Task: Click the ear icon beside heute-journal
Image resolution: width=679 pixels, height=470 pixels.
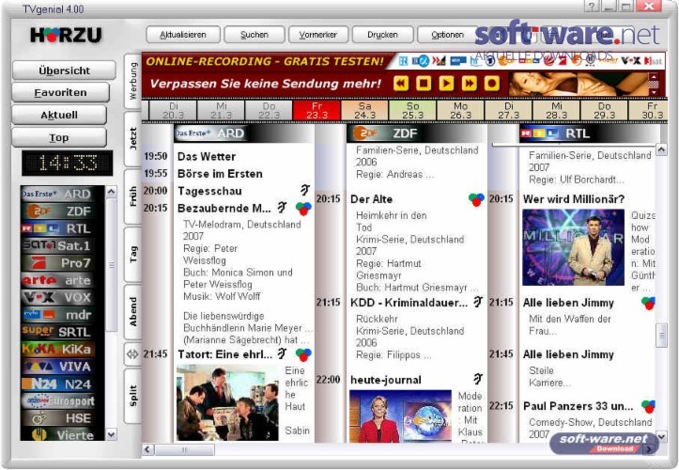Action: pos(478,380)
